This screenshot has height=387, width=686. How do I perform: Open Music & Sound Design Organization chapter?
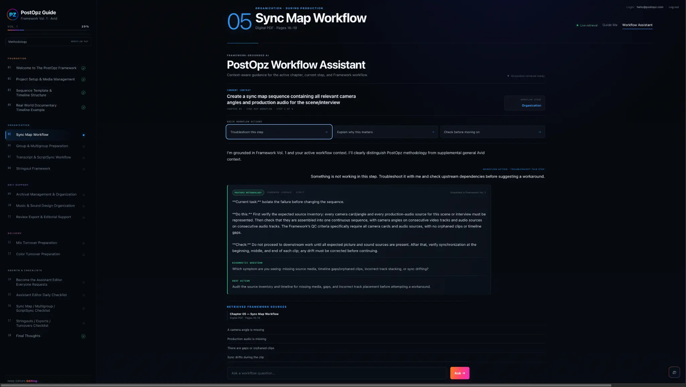45,206
